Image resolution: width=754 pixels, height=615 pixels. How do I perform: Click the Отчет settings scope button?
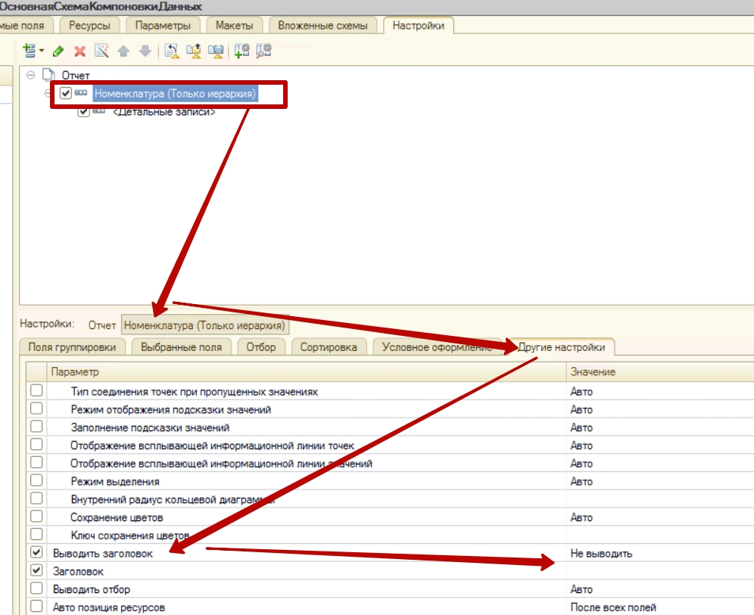(102, 325)
